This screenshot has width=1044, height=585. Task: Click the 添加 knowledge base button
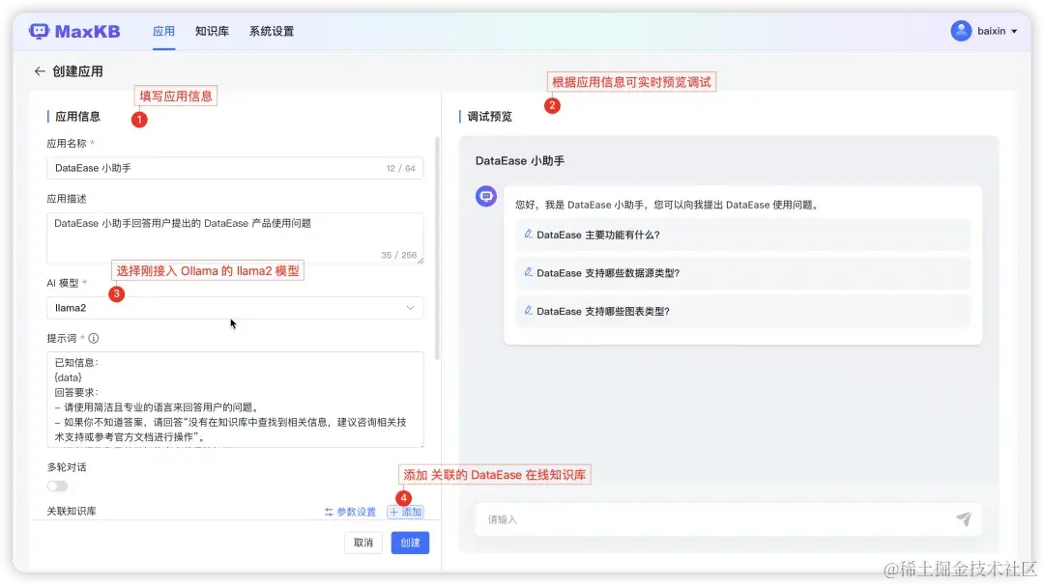tap(405, 512)
